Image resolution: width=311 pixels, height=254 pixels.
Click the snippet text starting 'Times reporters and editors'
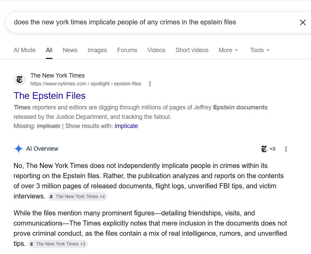point(141,112)
